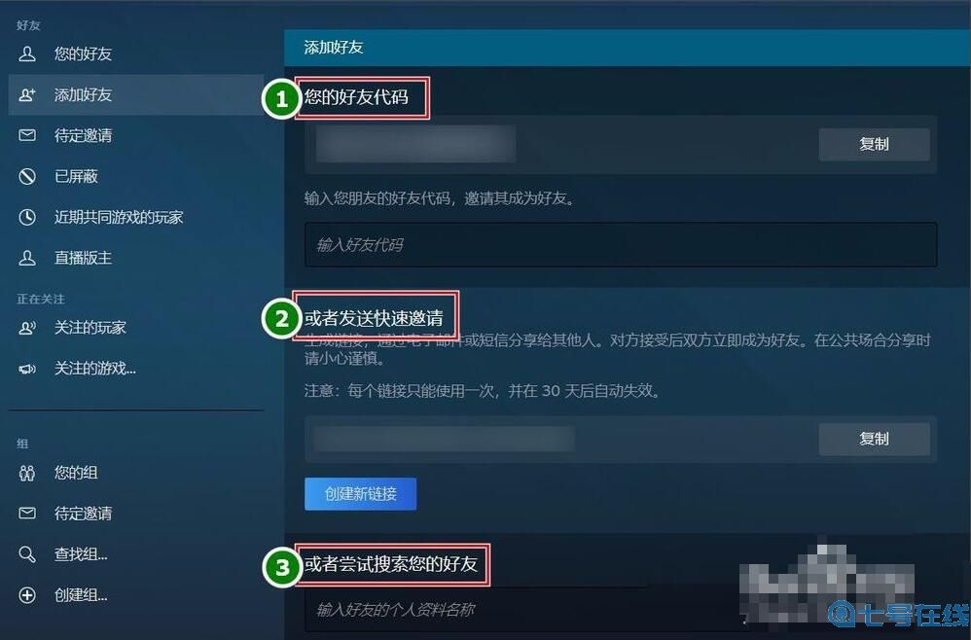Click the megaphone icon for 关注的游戏
The width and height of the screenshot is (971, 640).
(27, 369)
